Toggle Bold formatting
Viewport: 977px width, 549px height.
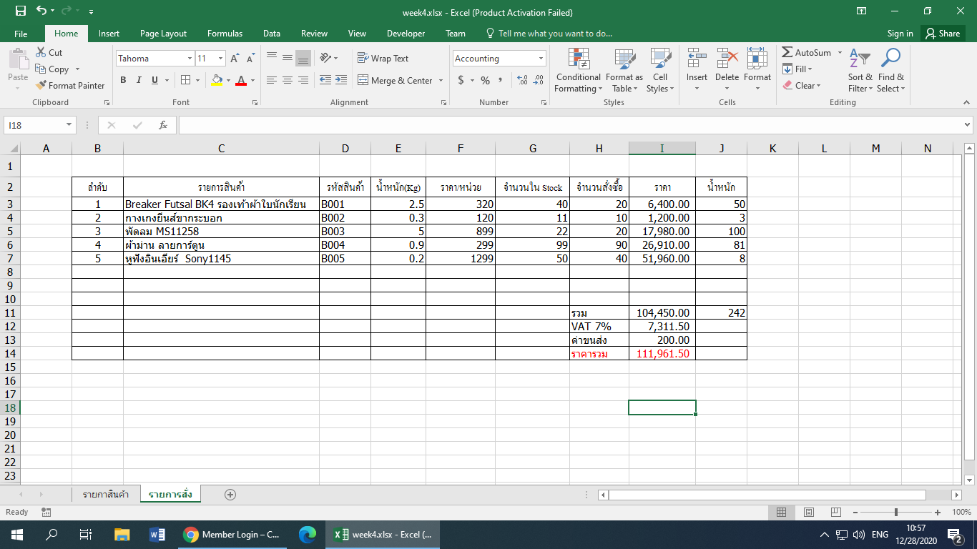[x=123, y=81]
